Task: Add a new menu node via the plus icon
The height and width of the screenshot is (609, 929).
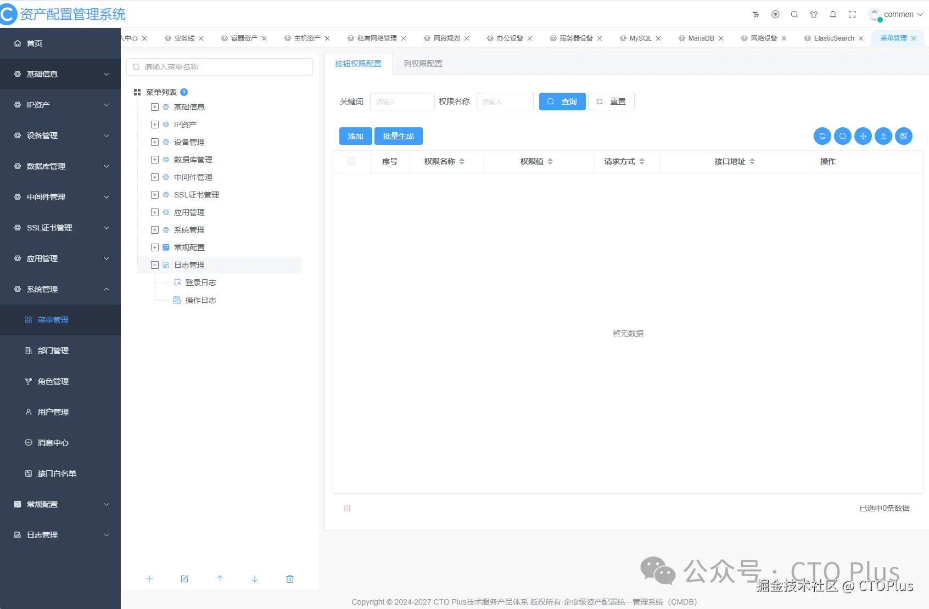Action: pos(149,579)
